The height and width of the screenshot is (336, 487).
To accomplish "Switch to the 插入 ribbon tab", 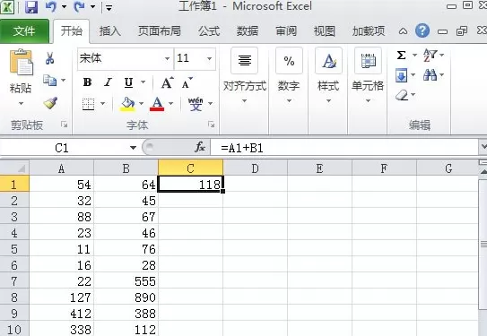I will [110, 31].
